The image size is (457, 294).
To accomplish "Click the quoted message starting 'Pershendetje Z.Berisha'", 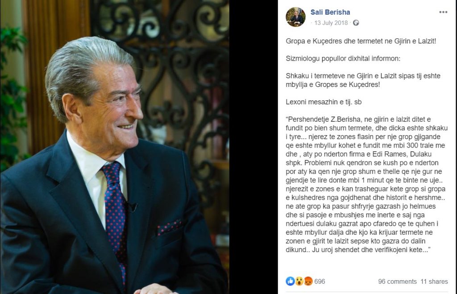I will (x=367, y=184).
